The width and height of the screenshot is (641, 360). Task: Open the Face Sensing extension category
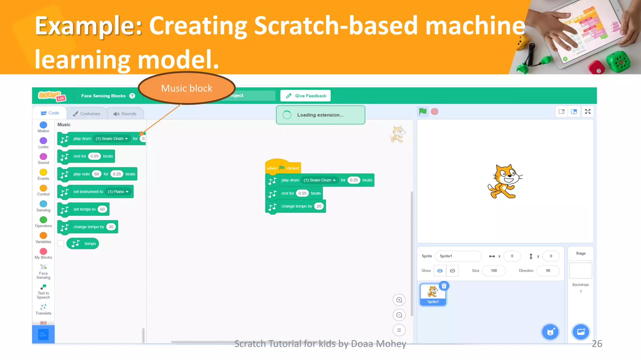tap(43, 272)
